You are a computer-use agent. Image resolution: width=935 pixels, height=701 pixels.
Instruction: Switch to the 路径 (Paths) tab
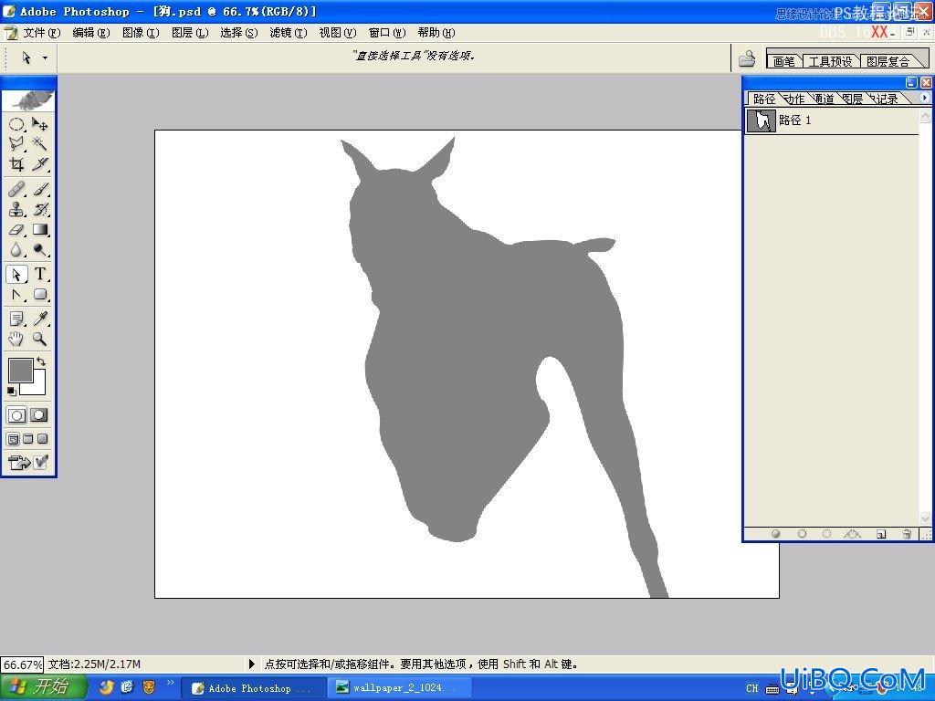764,99
